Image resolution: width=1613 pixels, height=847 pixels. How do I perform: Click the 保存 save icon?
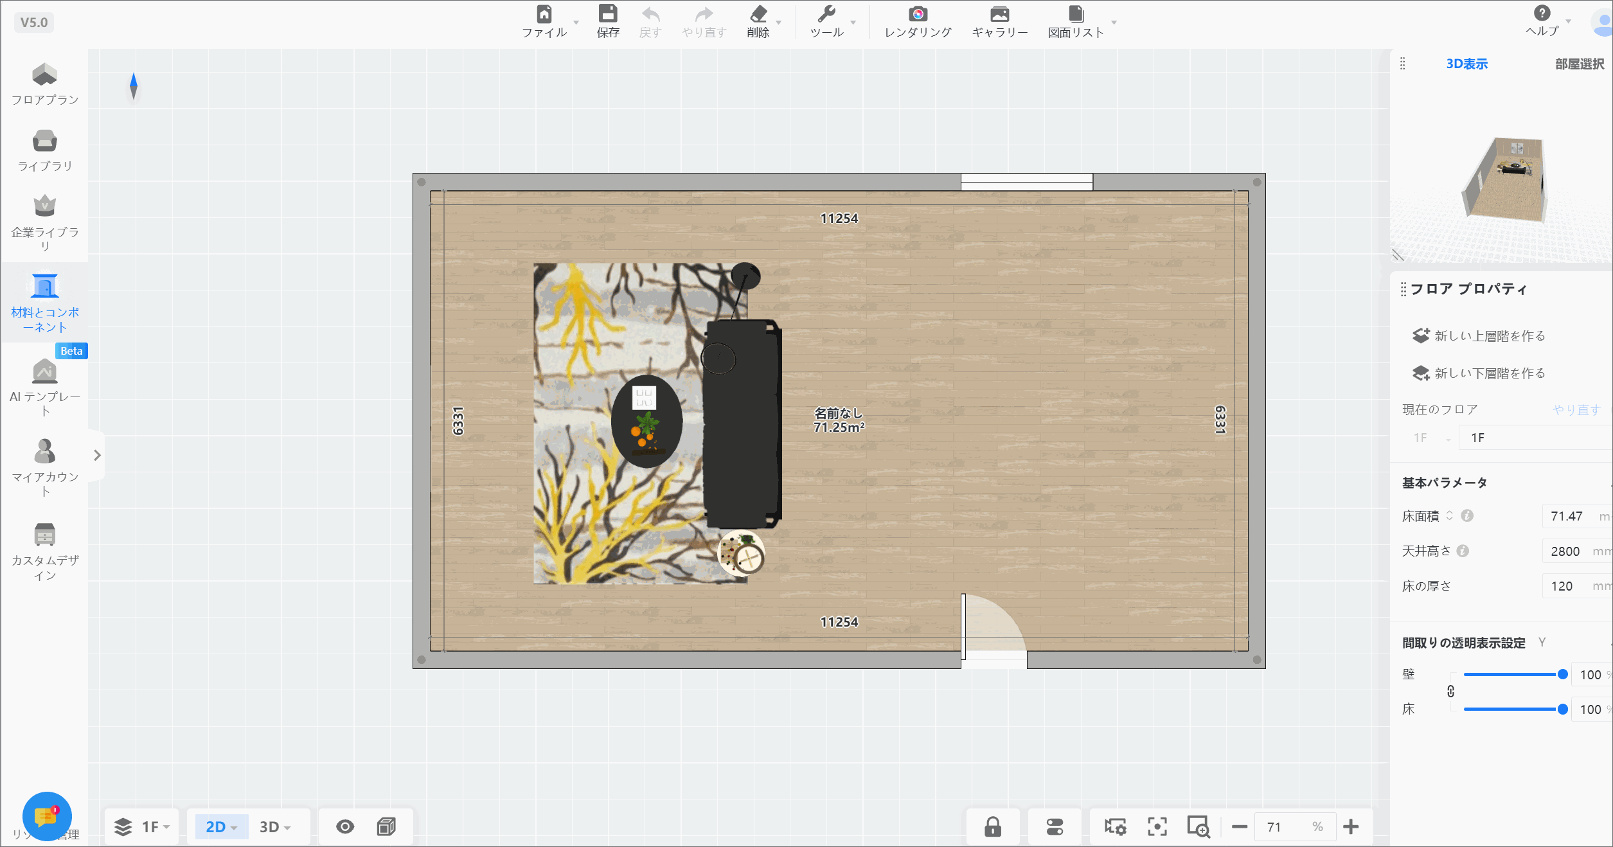pos(608,14)
